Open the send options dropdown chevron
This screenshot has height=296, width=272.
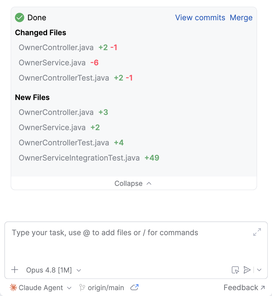click(x=259, y=270)
